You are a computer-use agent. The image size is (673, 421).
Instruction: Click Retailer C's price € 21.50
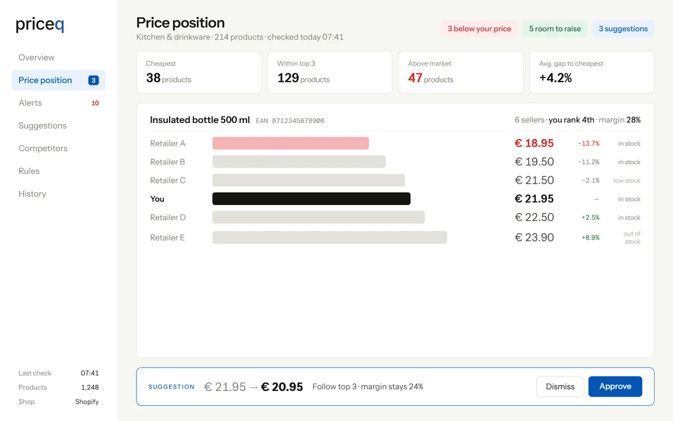(x=534, y=181)
